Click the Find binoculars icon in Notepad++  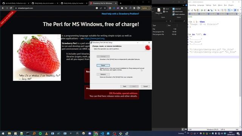tap(208, 10)
